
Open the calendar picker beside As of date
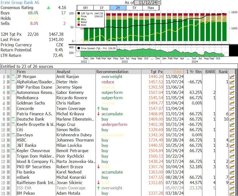click(159, 2)
